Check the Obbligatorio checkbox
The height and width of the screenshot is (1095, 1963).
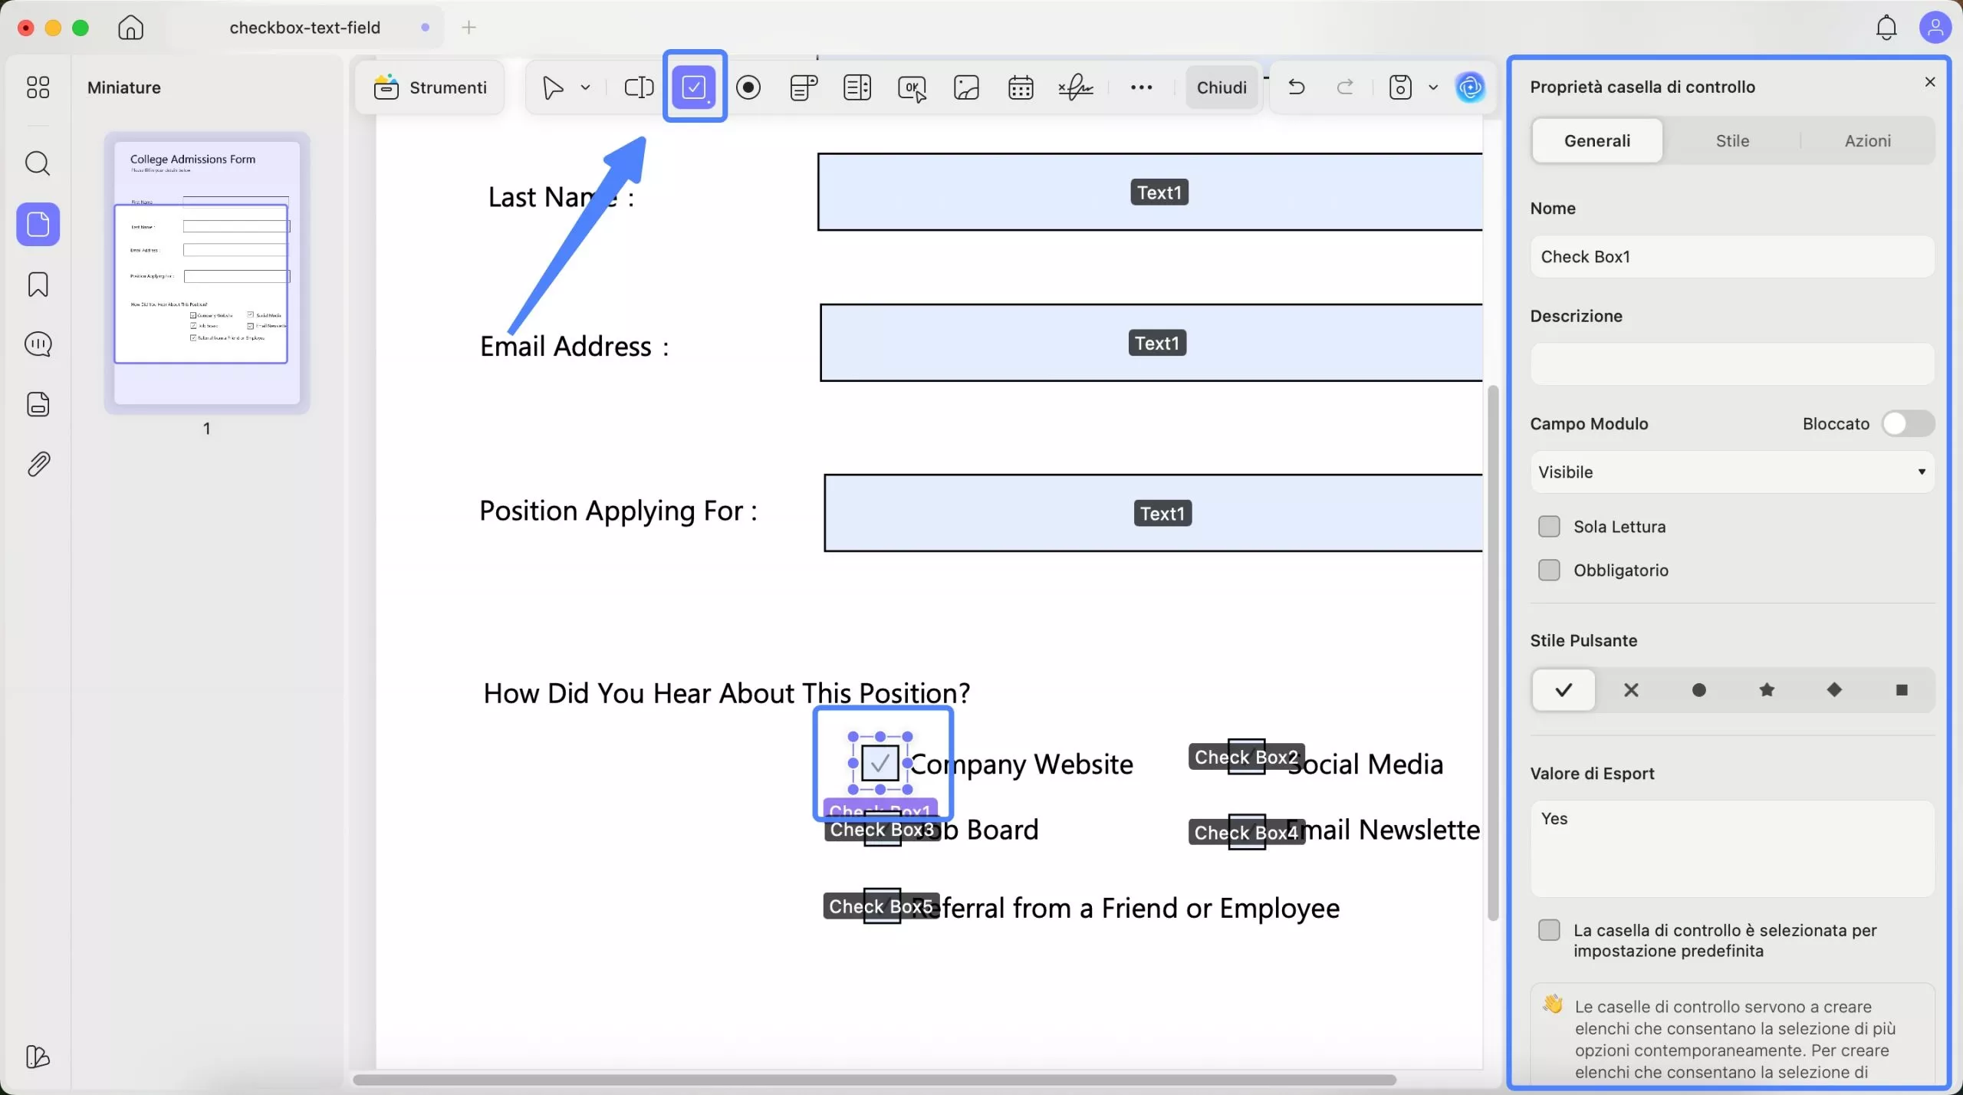click(x=1549, y=571)
